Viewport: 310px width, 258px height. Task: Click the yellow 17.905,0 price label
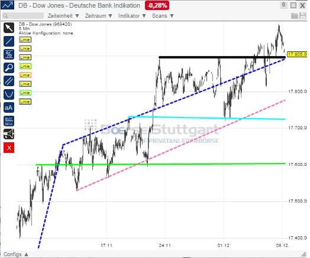297,54
